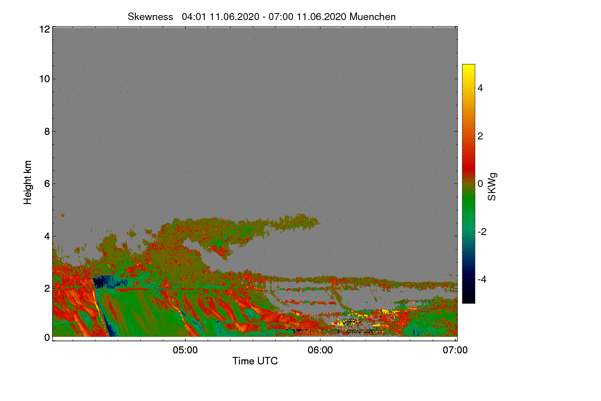Click the Time UTC axis label
Image resolution: width=601 pixels, height=401 pixels.
(x=255, y=361)
